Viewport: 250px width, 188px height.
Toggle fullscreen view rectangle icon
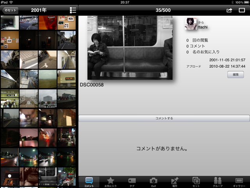(242, 10)
